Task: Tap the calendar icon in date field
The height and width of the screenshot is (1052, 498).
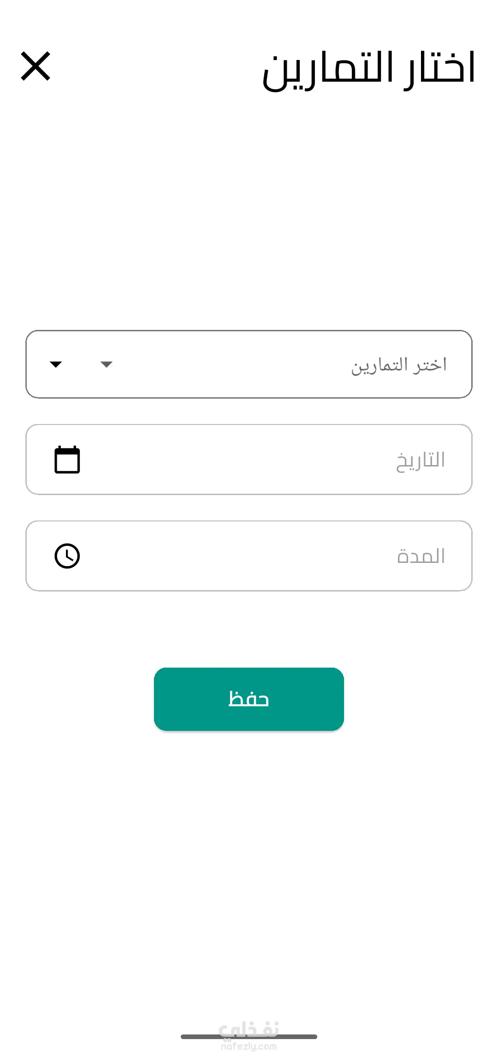Action: 67,460
